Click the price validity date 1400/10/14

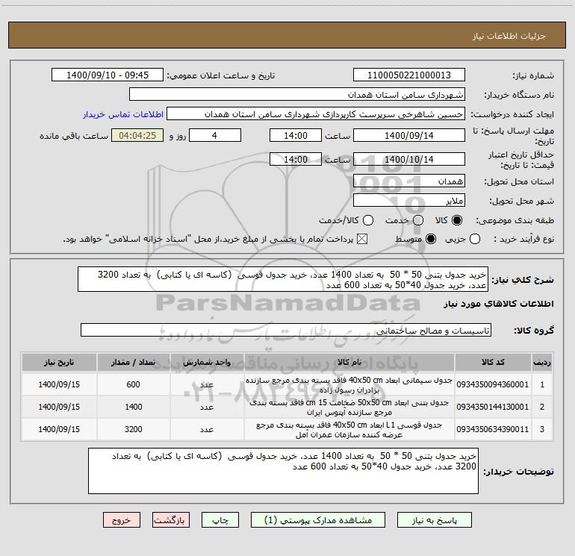(x=409, y=159)
